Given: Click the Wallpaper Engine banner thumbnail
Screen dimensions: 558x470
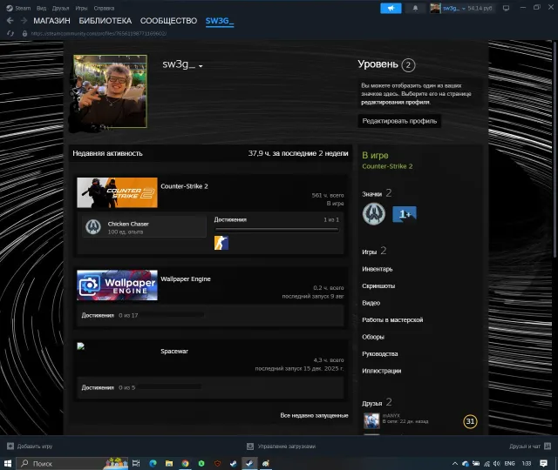Looking at the screenshot, I should [117, 285].
